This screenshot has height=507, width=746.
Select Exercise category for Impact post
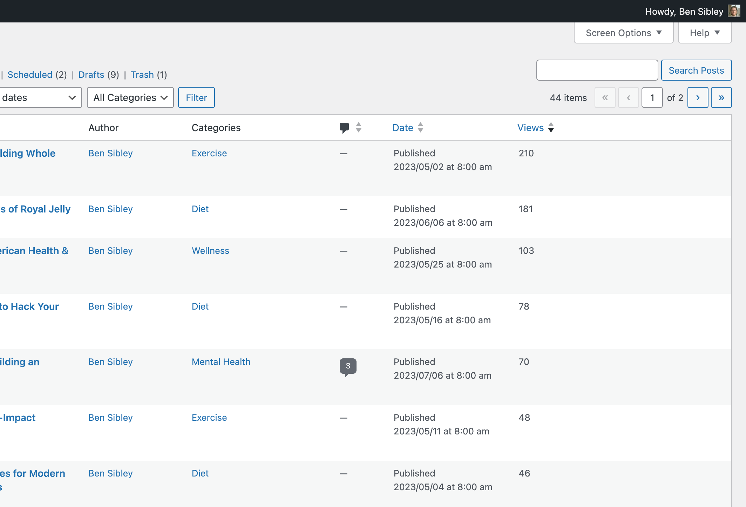click(x=209, y=418)
